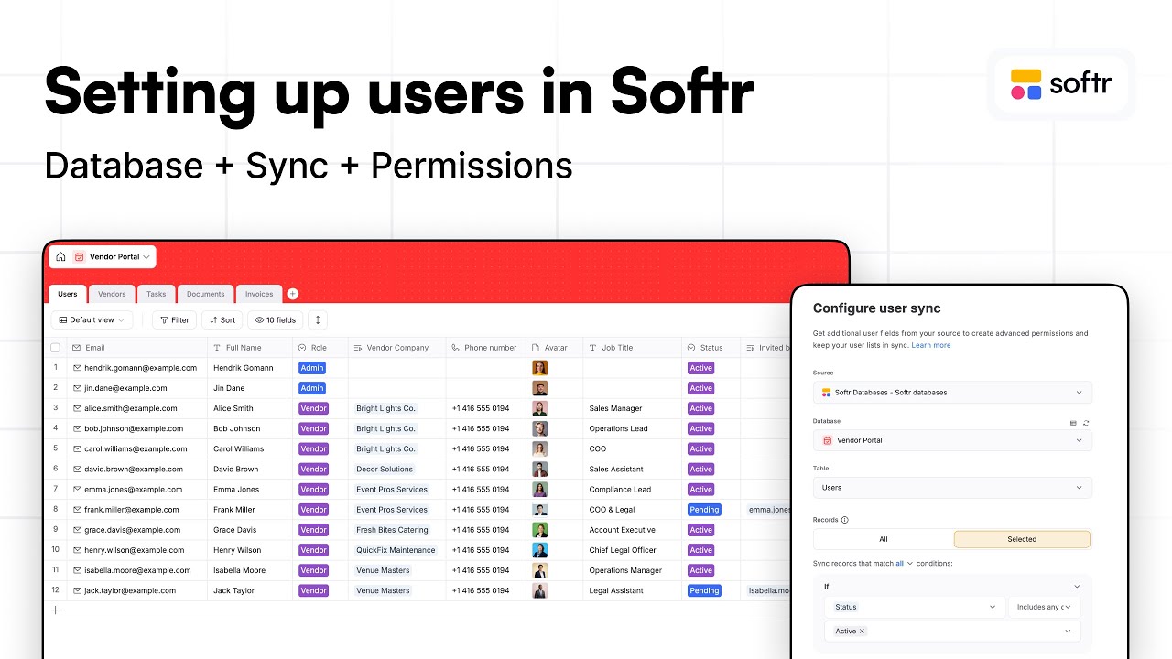The height and width of the screenshot is (659, 1172).
Task: Select the Full Name column header
Action: coord(250,348)
